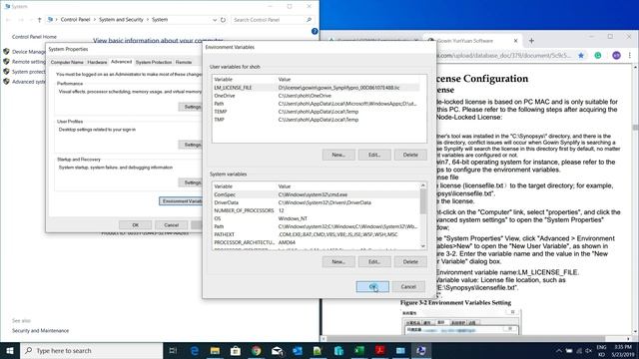
Task: Open the Chrome menu (three dots)
Action: coord(630,56)
